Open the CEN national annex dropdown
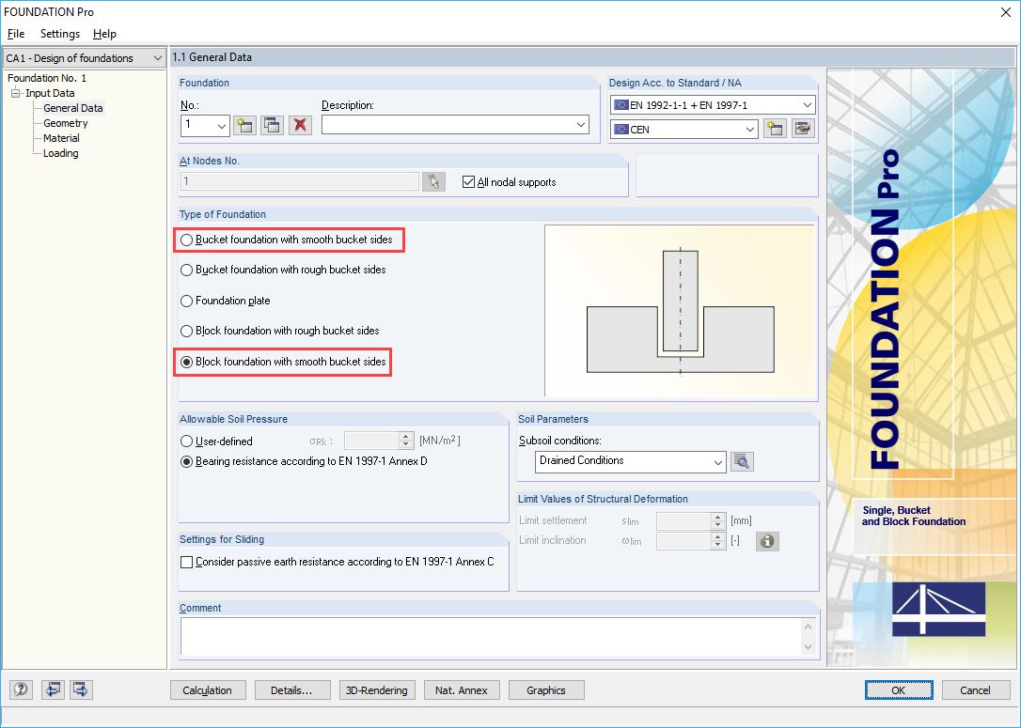This screenshot has width=1021, height=728. (x=749, y=130)
